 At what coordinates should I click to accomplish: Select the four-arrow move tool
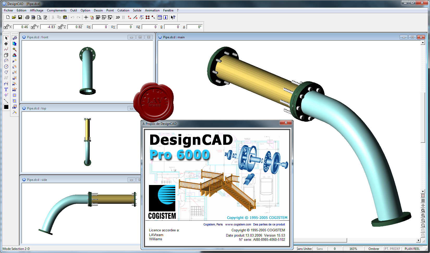[x=6, y=44]
